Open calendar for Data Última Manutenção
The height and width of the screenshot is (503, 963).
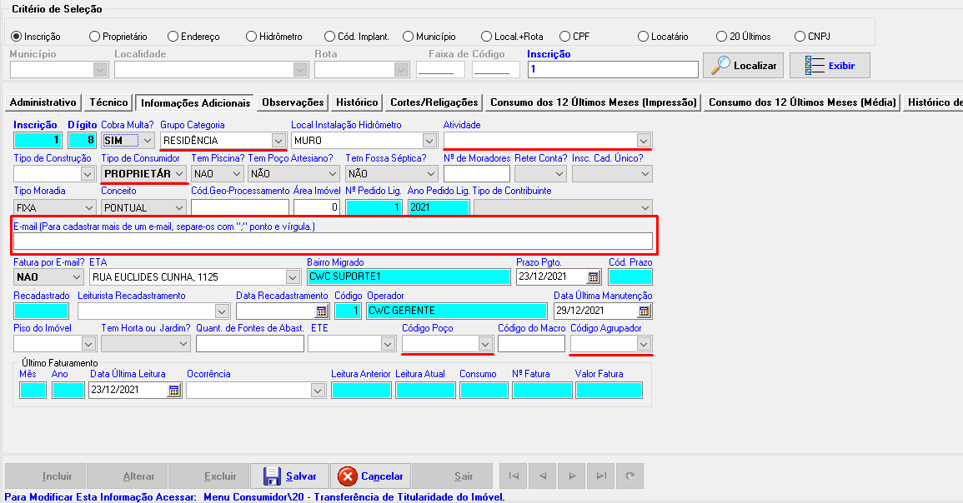644,311
